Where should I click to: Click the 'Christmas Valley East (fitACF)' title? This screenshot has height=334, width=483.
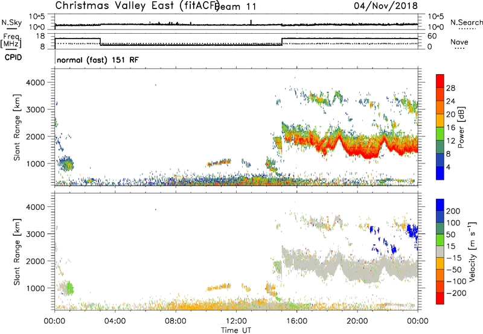click(137, 6)
